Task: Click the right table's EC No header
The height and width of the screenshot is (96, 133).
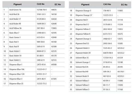Action: (124, 5)
